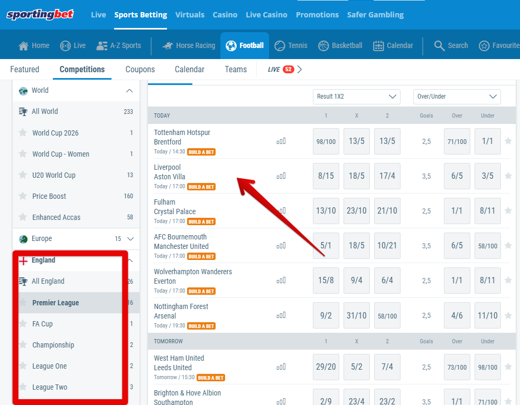The width and height of the screenshot is (520, 405).
Task: Favourite the Nottingham Forest v Arsenal match
Action: click(x=508, y=315)
